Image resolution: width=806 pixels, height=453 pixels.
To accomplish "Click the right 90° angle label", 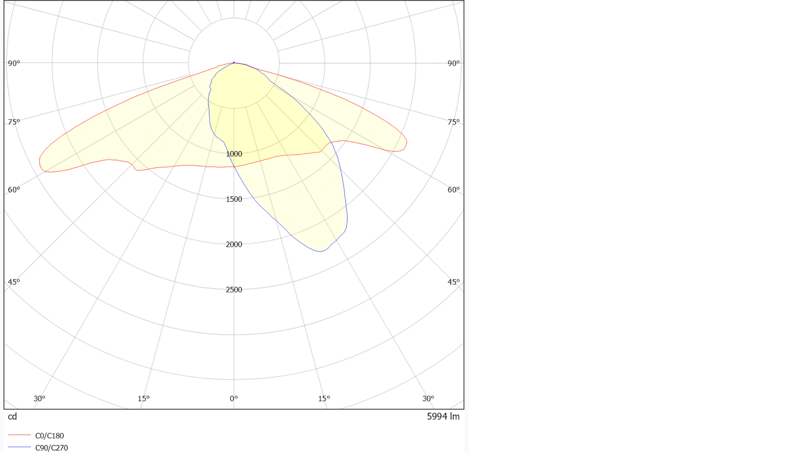I will point(453,63).
